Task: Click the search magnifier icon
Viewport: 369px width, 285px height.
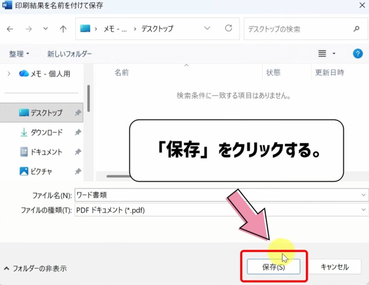Action: pyautogui.click(x=356, y=29)
